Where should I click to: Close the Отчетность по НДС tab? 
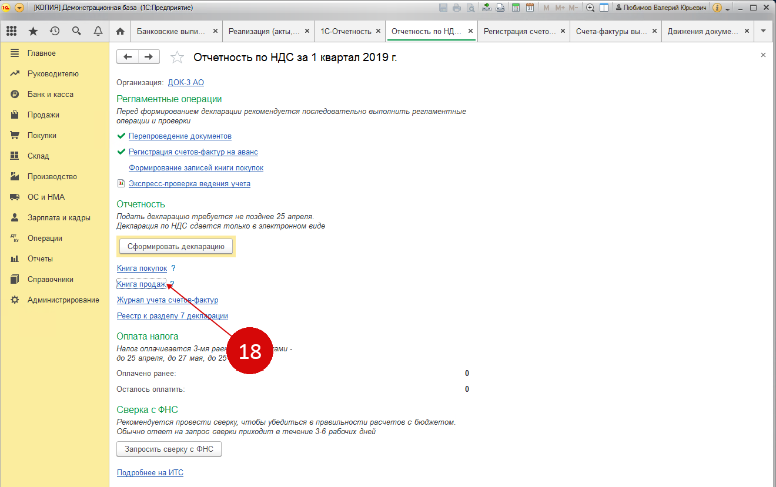pos(470,31)
